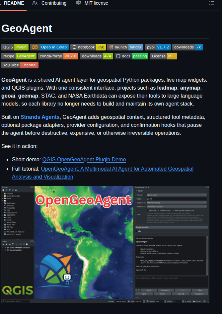The height and width of the screenshot is (314, 222).
Task: Switch to the README tab
Action: tap(13, 3)
